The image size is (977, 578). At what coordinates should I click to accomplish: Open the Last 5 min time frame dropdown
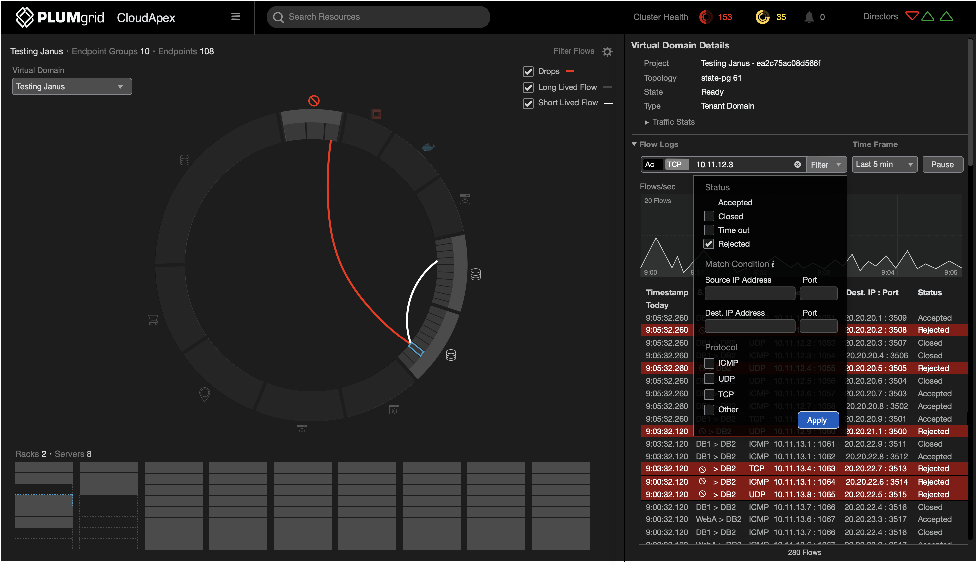point(884,164)
